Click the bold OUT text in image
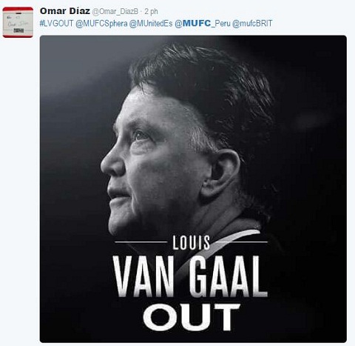Screen dimensions: 355x346 point(192,317)
